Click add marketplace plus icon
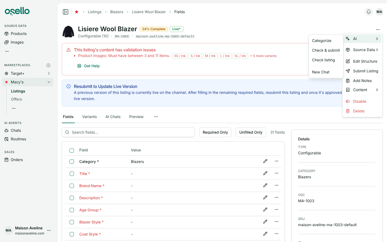 click(x=48, y=65)
